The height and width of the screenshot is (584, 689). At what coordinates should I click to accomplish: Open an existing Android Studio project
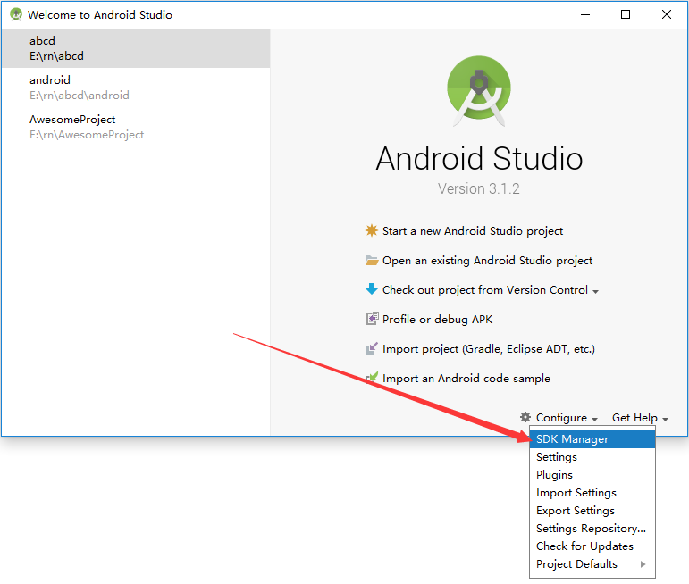tap(487, 261)
